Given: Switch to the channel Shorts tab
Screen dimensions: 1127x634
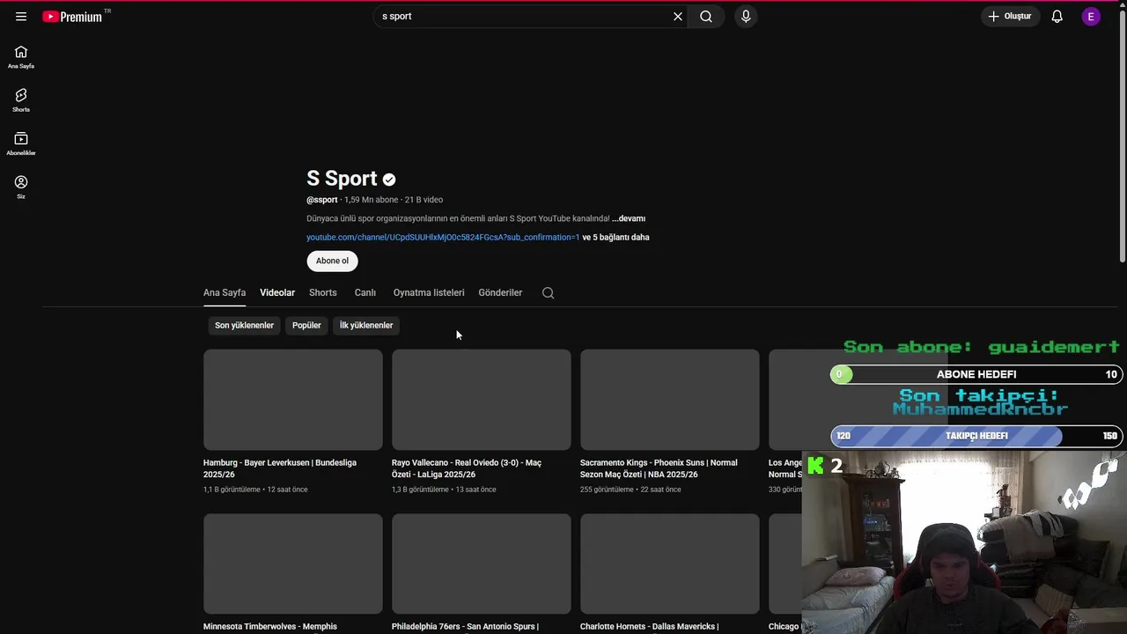Looking at the screenshot, I should pos(323,292).
